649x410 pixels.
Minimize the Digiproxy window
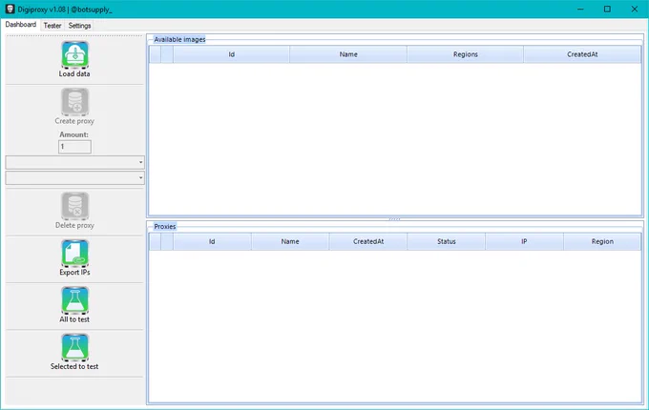tap(580, 9)
